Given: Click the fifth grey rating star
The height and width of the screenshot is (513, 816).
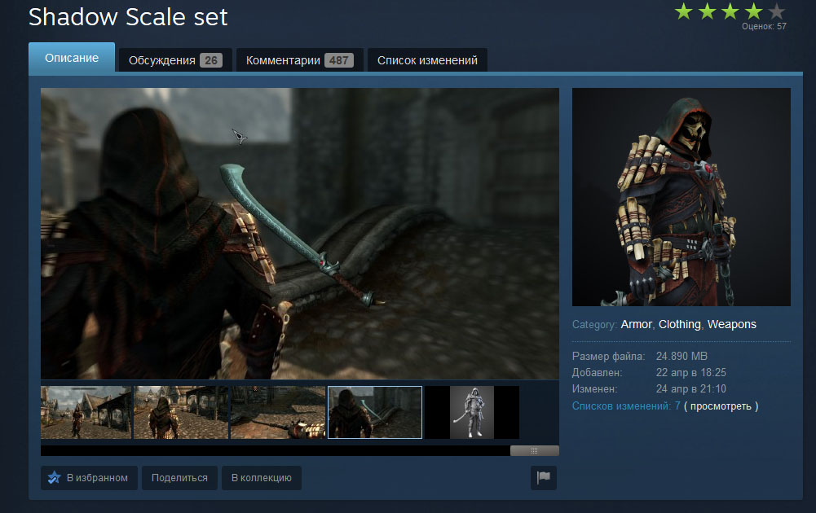Looking at the screenshot, I should coord(776,11).
